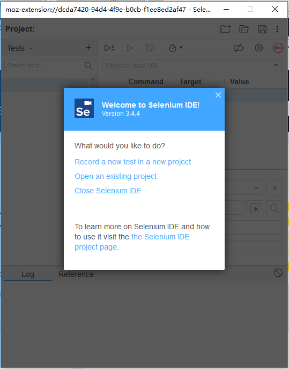Viewport: 289px width, 369px height.
Task: Close the Selenium IDE window
Action: click(275, 10)
